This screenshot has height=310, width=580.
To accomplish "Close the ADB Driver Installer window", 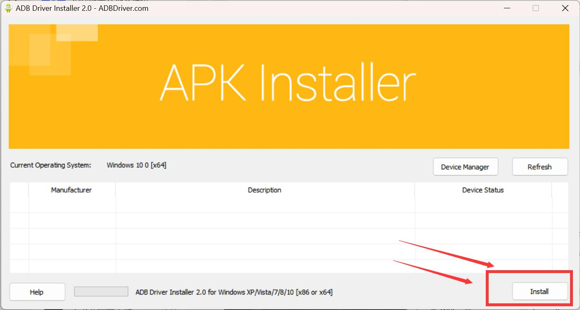I will (x=565, y=8).
